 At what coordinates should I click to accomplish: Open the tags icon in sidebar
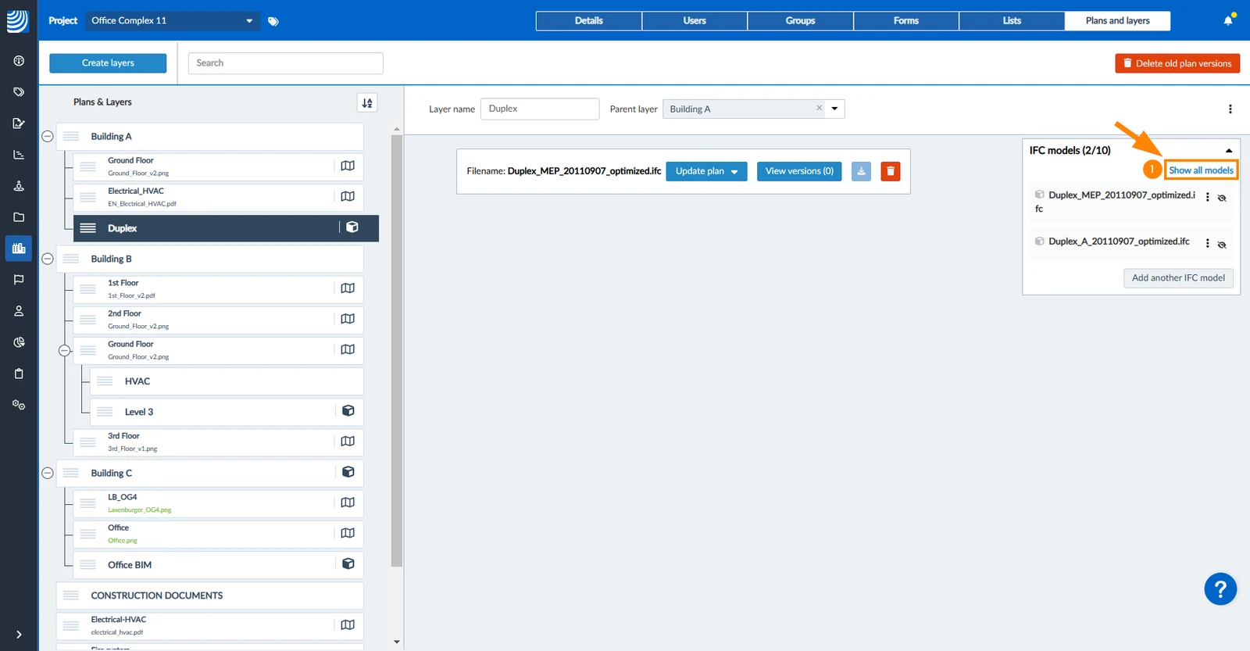tap(19, 92)
